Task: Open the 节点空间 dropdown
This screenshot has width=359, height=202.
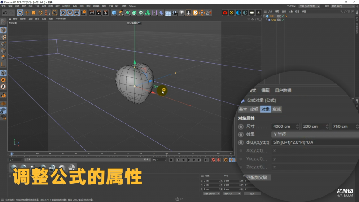Action: click(309, 6)
